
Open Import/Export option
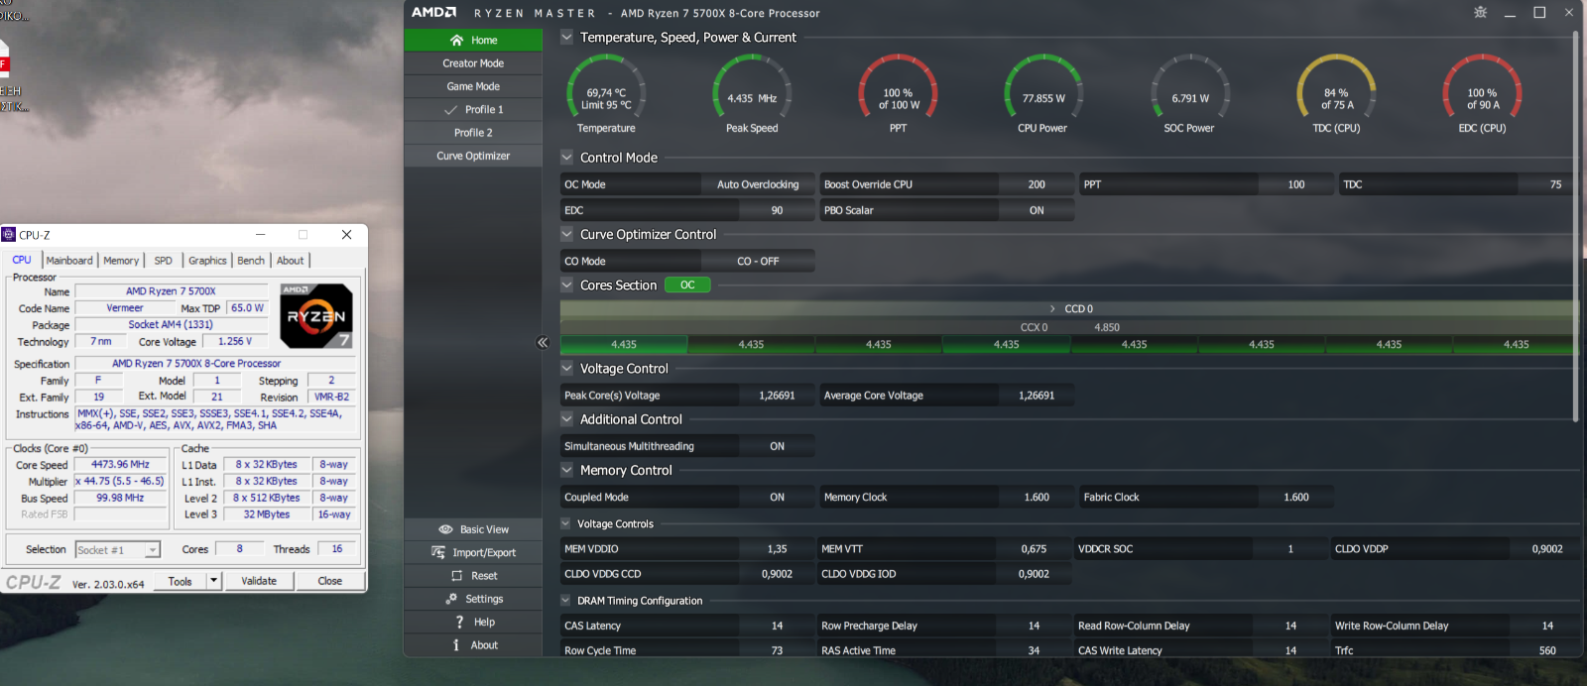(473, 552)
